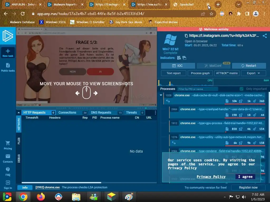The height and width of the screenshot is (202, 270).
Task: Open the Export dropdown
Action: pos(253,73)
